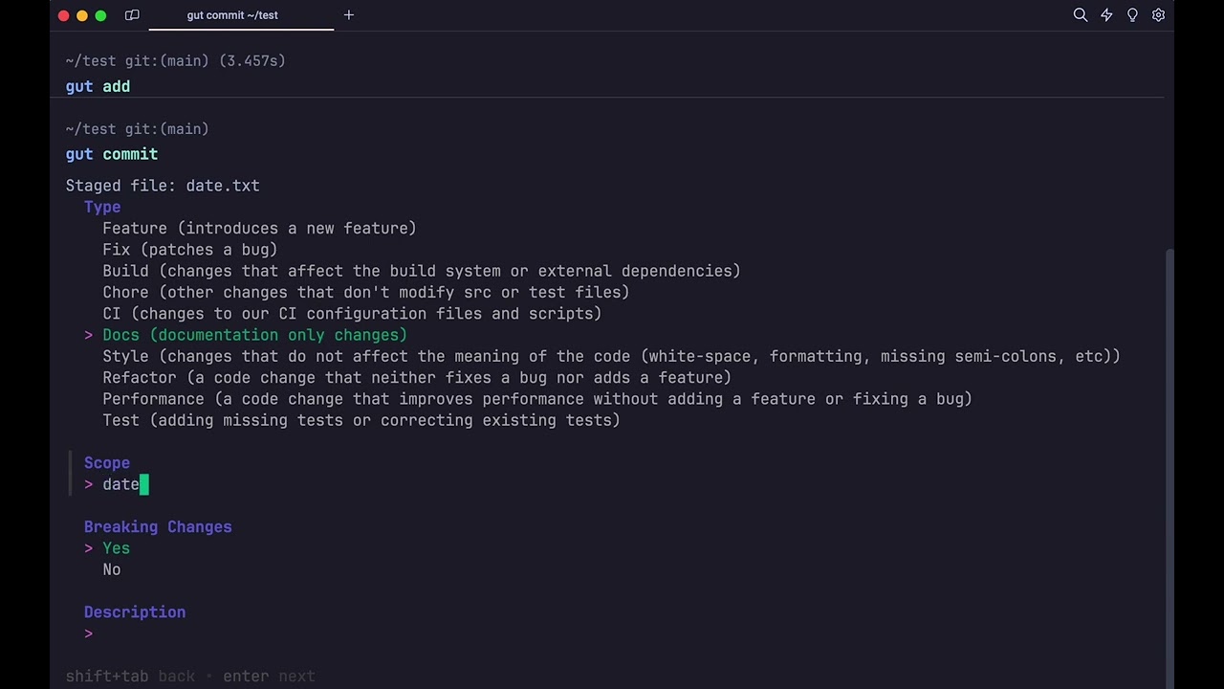
Task: Click the yellow minimize window button
Action: point(82,15)
